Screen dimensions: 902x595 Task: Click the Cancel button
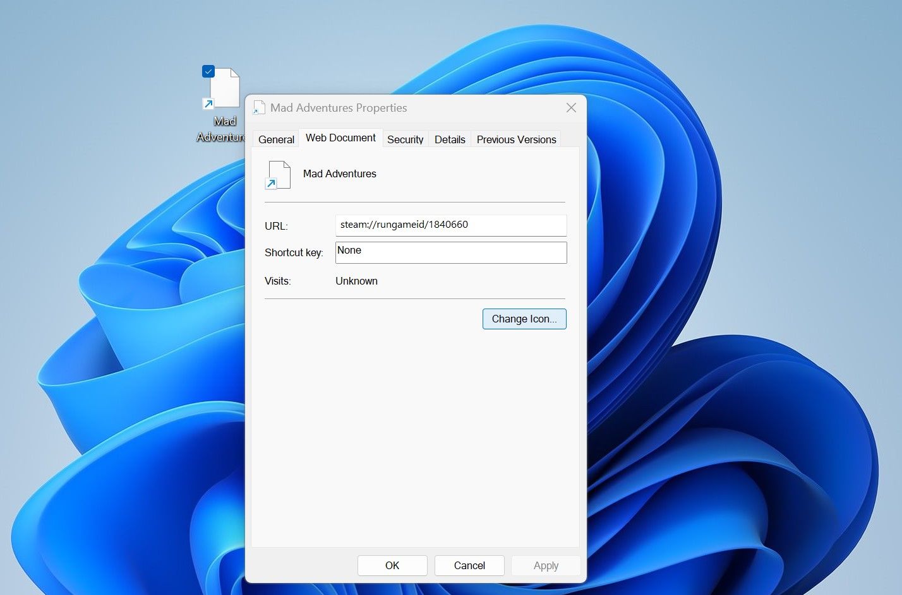[x=469, y=565]
